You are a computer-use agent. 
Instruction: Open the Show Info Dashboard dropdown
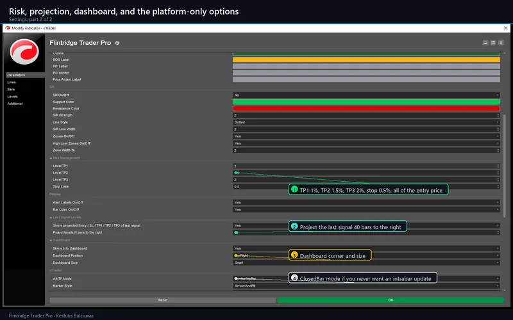click(x=366, y=248)
